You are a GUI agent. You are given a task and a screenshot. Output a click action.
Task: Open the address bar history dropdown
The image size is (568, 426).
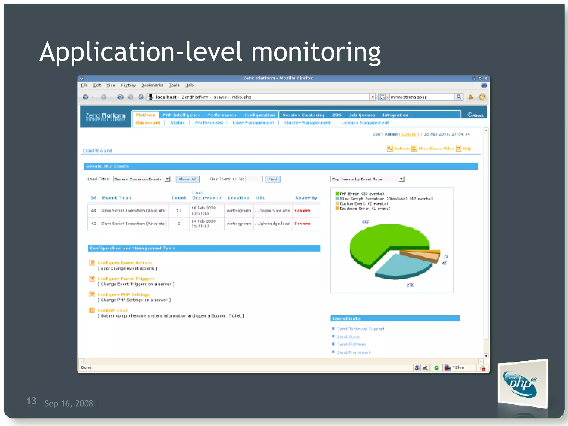tap(372, 97)
